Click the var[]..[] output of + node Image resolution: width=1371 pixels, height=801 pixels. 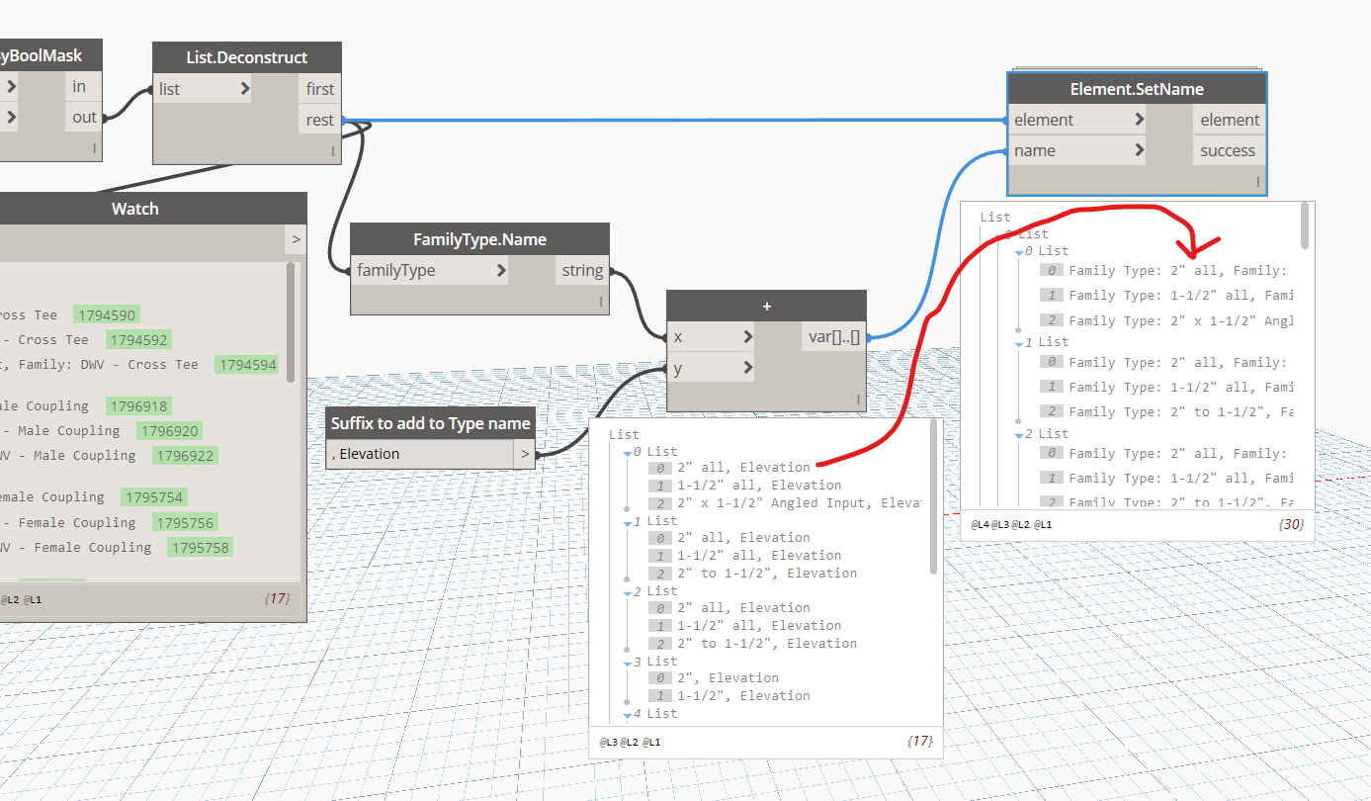point(834,337)
